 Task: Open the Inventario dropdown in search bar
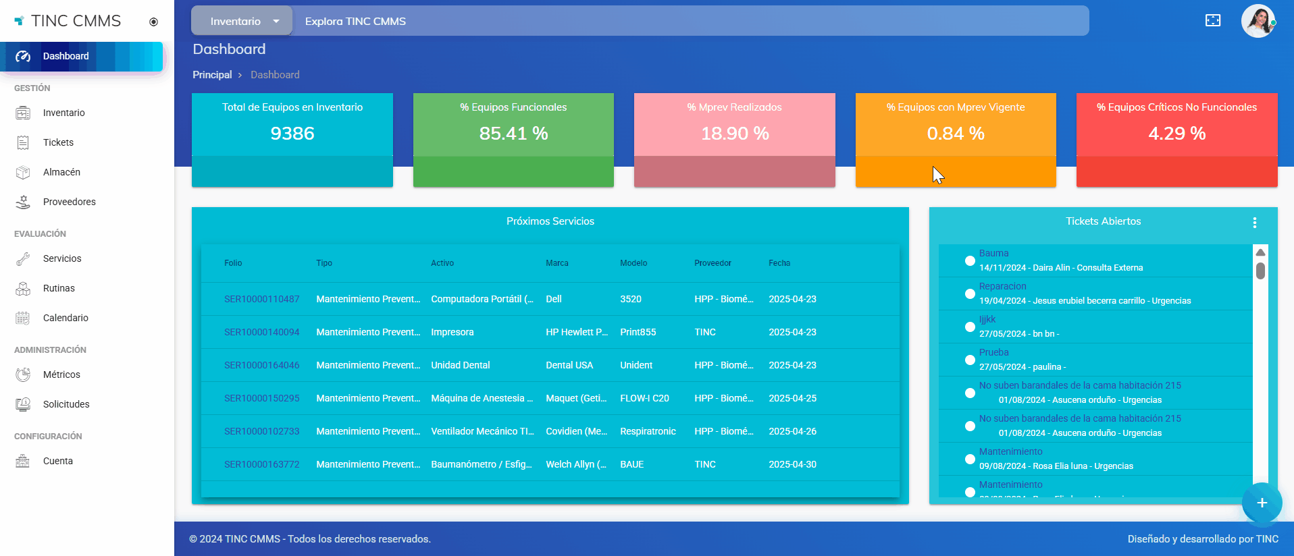pyautogui.click(x=242, y=21)
